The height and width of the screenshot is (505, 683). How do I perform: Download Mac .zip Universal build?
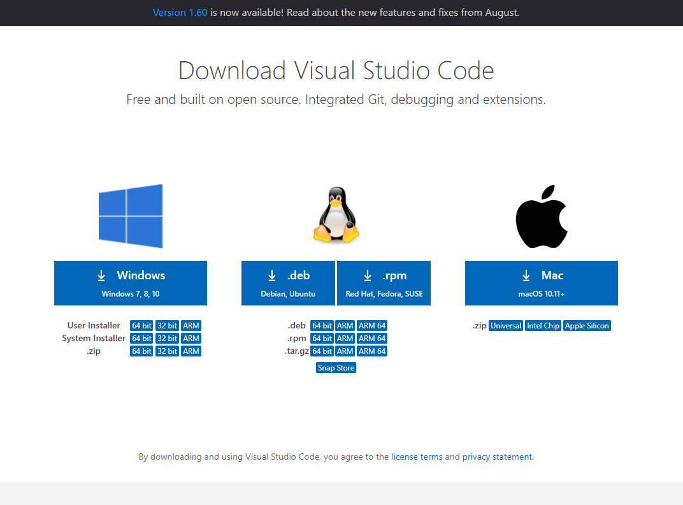[506, 326]
